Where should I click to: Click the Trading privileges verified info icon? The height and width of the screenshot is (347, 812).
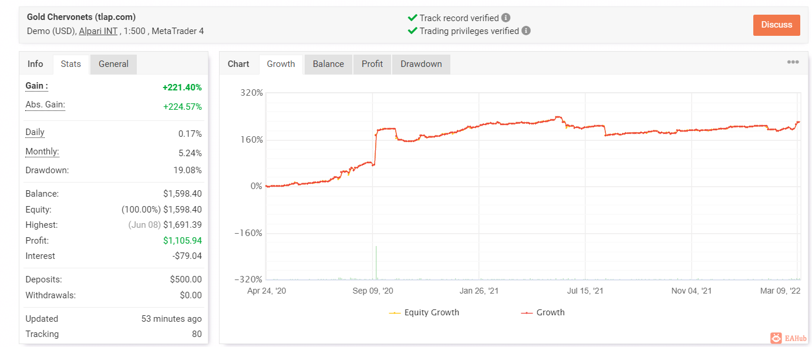526,31
